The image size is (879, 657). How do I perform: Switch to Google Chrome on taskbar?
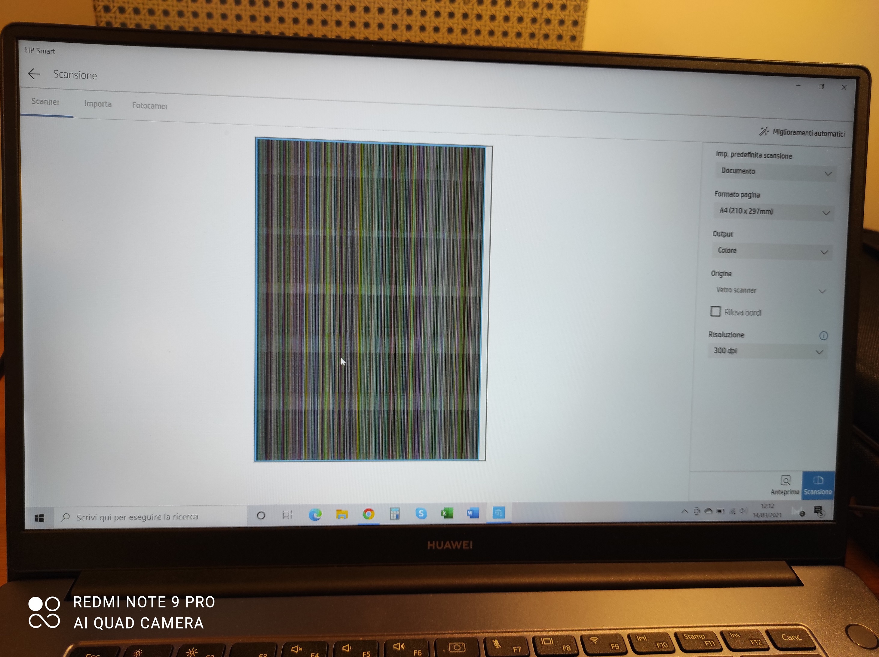[368, 514]
